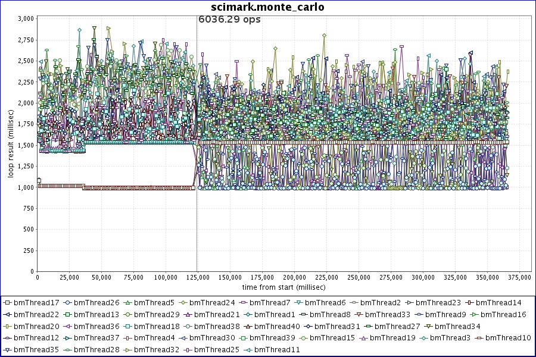Click the 3,000 tick on the vertical axis
536x357 pixels.
26,18
